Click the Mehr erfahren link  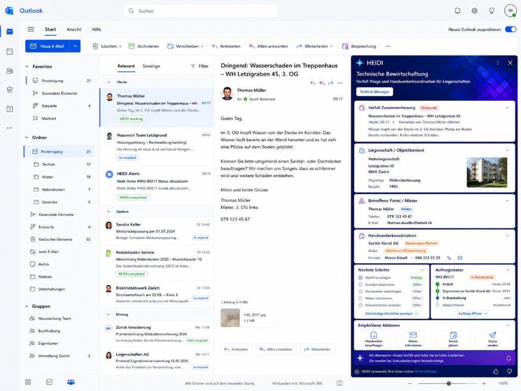(x=426, y=371)
